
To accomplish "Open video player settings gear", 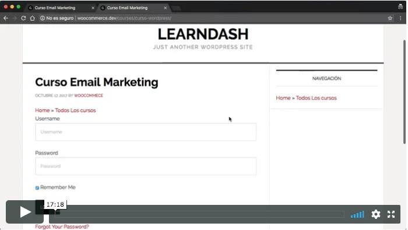I will tap(376, 214).
